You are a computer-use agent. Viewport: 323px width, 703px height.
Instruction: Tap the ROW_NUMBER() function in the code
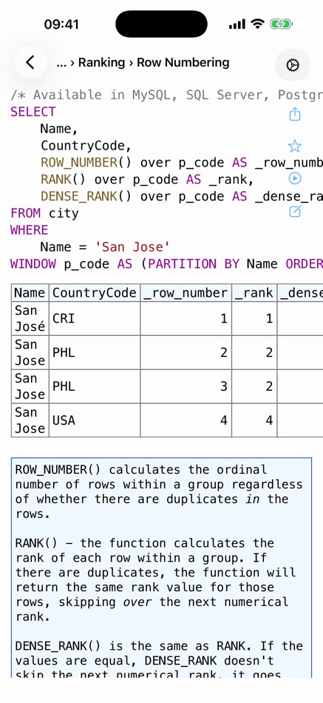click(x=86, y=162)
